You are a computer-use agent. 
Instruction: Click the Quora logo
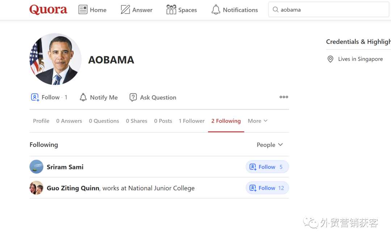click(48, 10)
